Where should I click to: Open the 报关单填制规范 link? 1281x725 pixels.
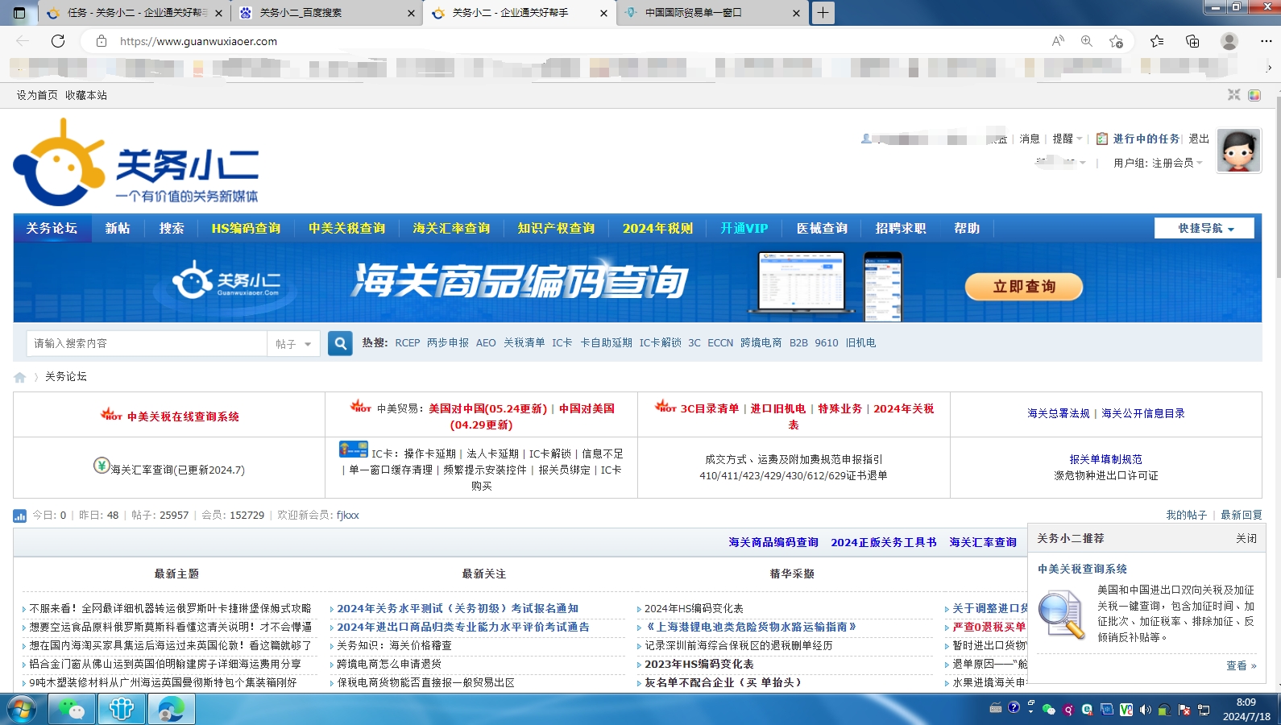coord(1106,459)
